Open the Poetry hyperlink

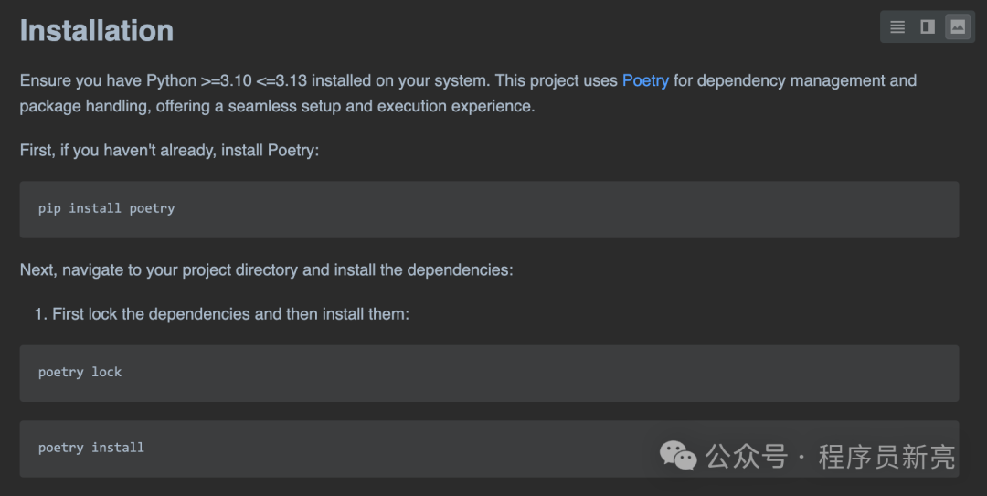pos(645,80)
